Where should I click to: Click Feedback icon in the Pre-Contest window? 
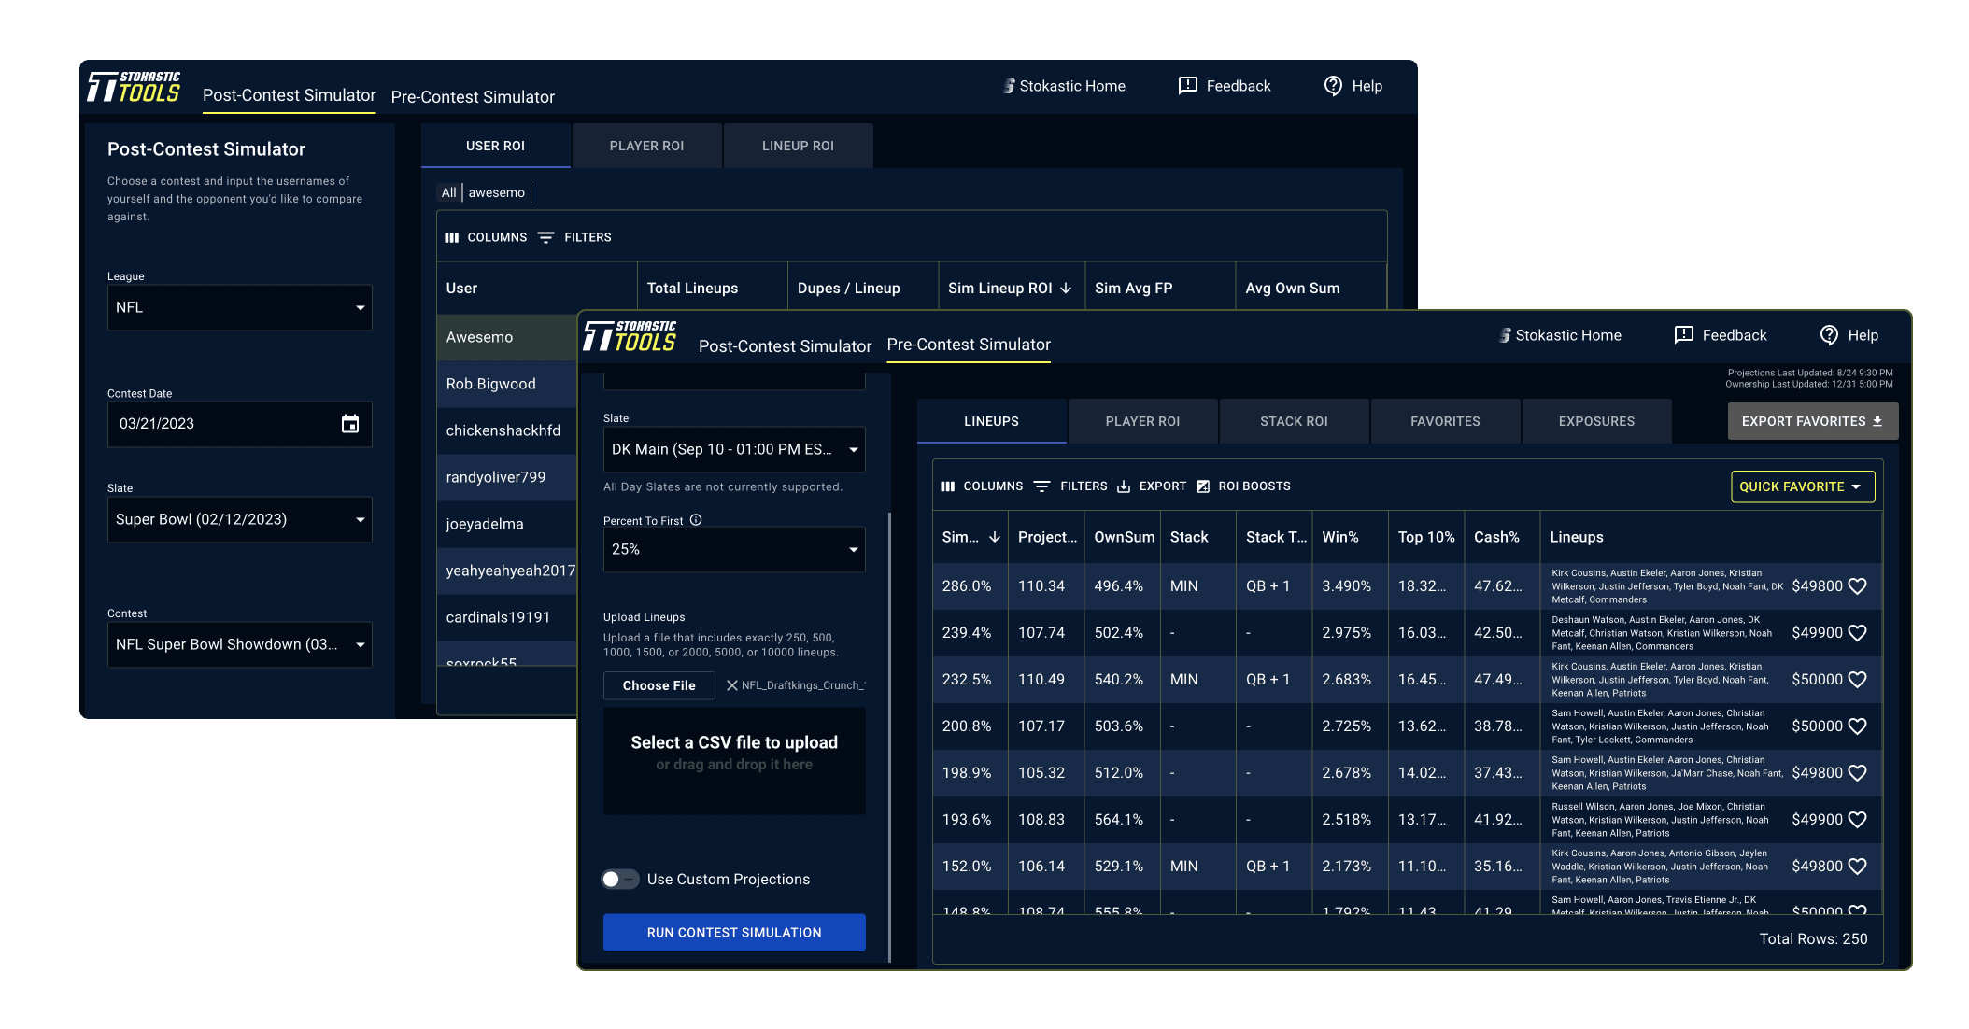pyautogui.click(x=1684, y=335)
